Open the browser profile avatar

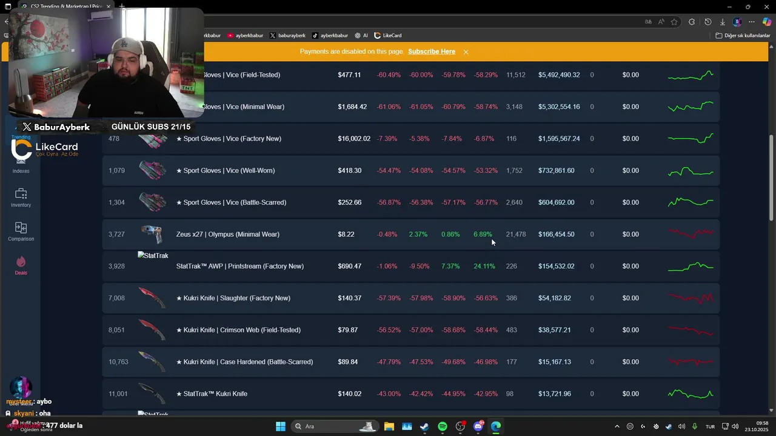pos(737,22)
